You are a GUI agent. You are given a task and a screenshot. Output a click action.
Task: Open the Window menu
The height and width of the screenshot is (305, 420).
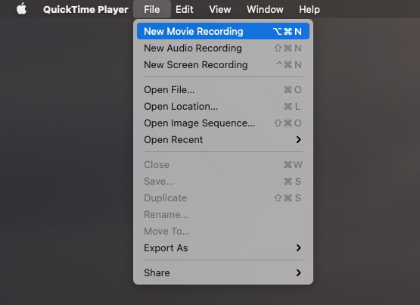pos(265,9)
